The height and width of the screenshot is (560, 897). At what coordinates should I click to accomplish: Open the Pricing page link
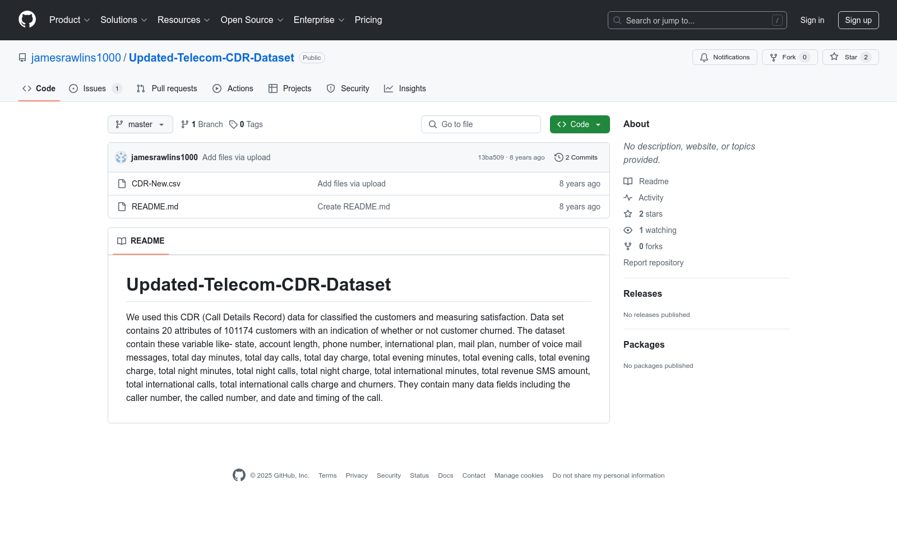click(x=368, y=20)
